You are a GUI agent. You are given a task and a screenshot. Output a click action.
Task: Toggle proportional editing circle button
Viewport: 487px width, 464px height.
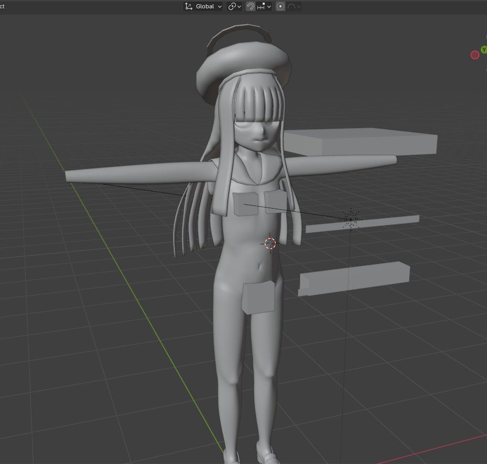[x=280, y=6]
